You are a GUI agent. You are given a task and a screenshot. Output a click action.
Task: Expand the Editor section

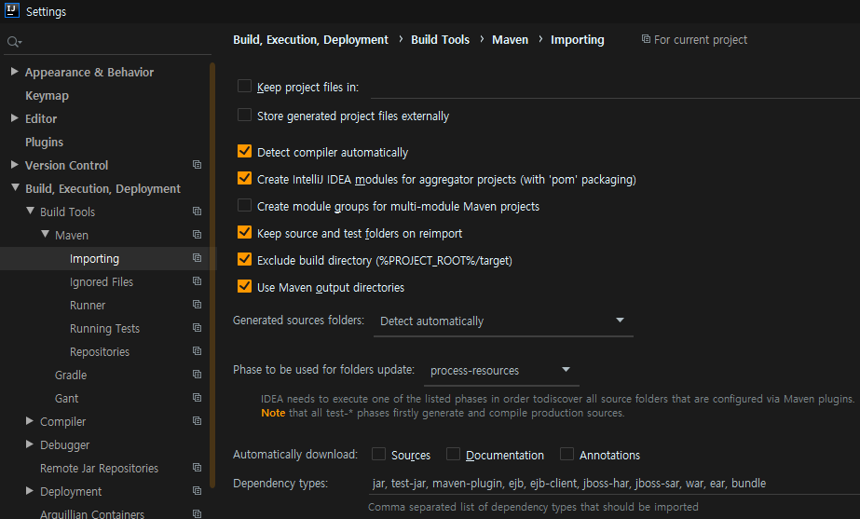tap(15, 118)
